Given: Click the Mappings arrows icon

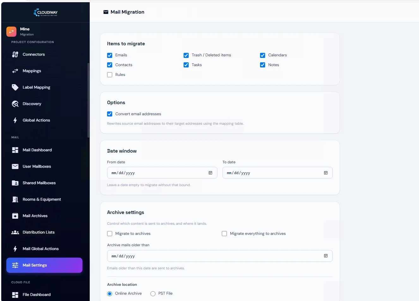Looking at the screenshot, I should pyautogui.click(x=15, y=71).
